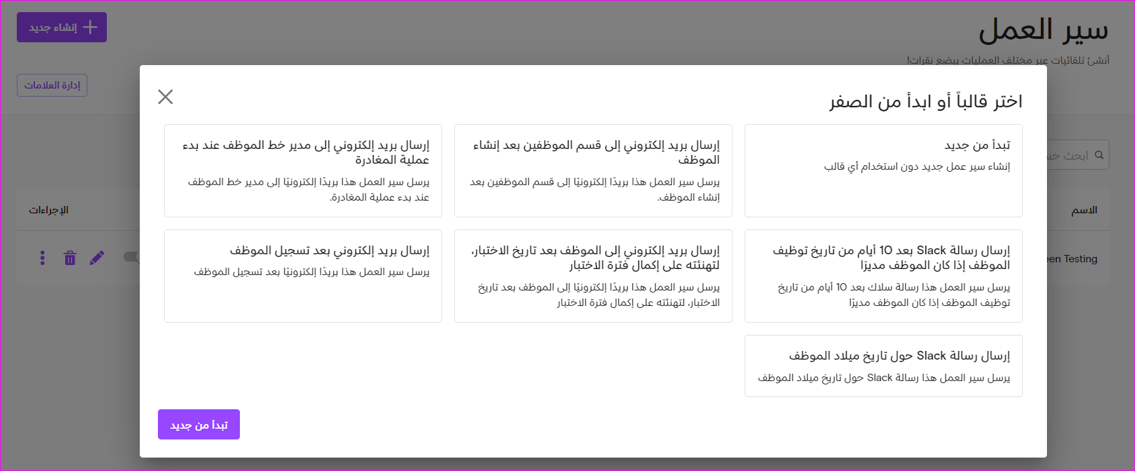Choose the email to line manager on offboarding template
This screenshot has height=471, width=1135.
click(302, 170)
